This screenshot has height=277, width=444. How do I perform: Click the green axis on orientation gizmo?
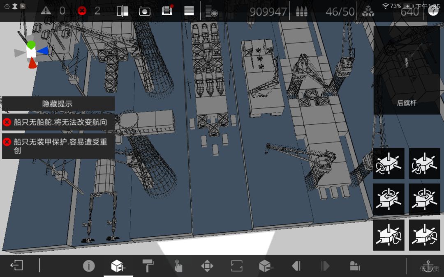point(31,45)
